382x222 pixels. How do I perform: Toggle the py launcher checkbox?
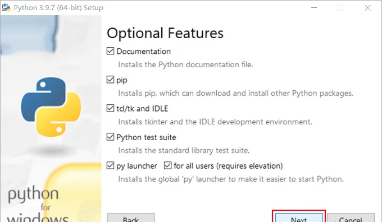point(110,166)
